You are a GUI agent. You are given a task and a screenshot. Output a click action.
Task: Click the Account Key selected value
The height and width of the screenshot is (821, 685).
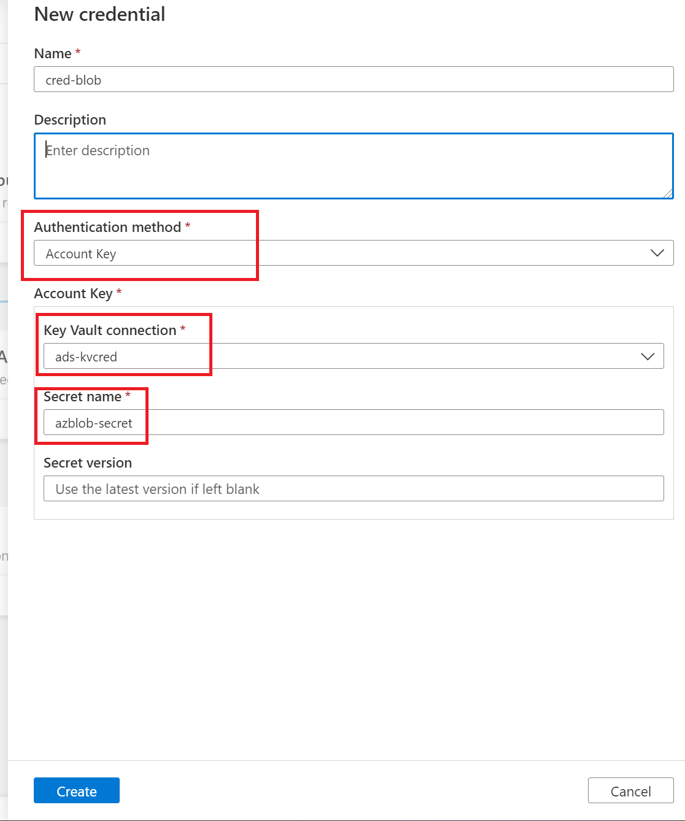pyautogui.click(x=81, y=253)
